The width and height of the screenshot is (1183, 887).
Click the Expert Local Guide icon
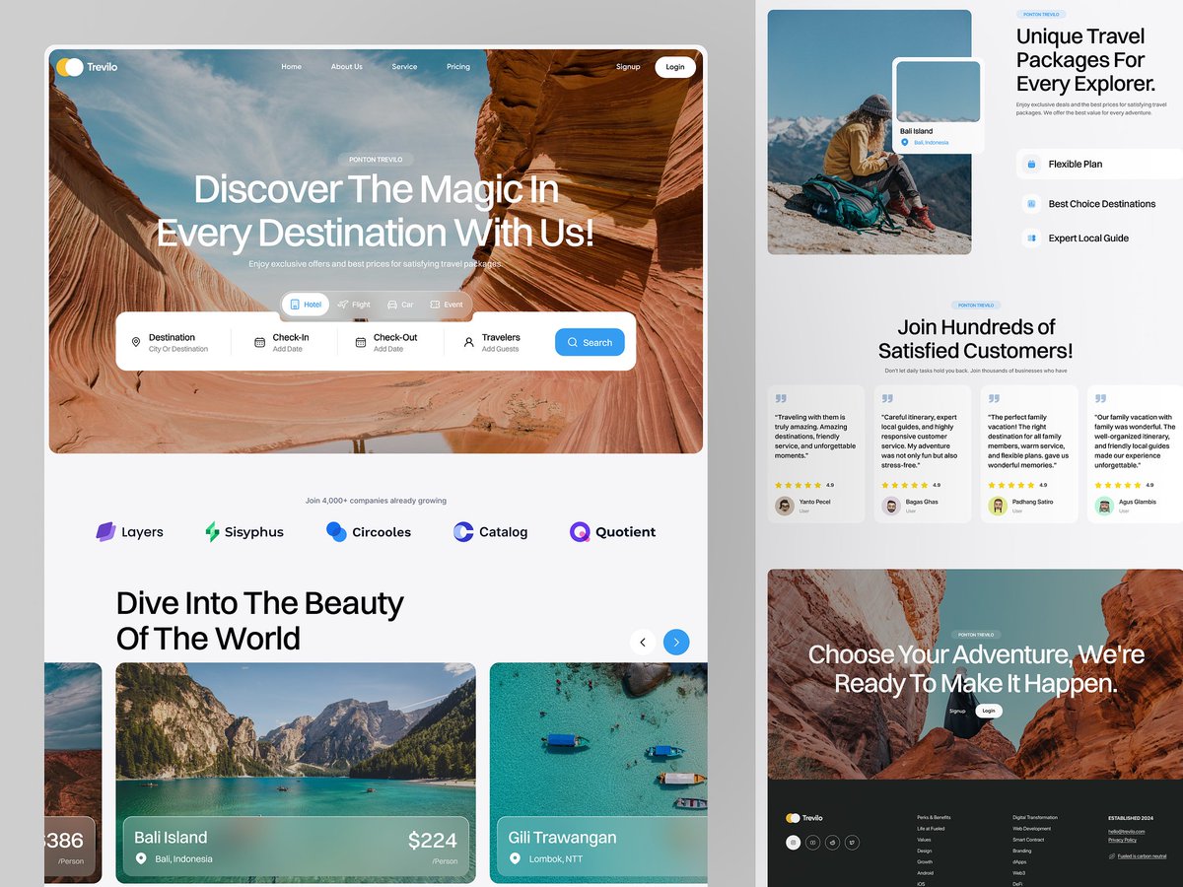(x=1031, y=238)
